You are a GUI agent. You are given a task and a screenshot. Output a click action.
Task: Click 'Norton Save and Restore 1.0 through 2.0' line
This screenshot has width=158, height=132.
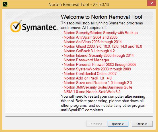pyautogui.click(x=97, y=83)
